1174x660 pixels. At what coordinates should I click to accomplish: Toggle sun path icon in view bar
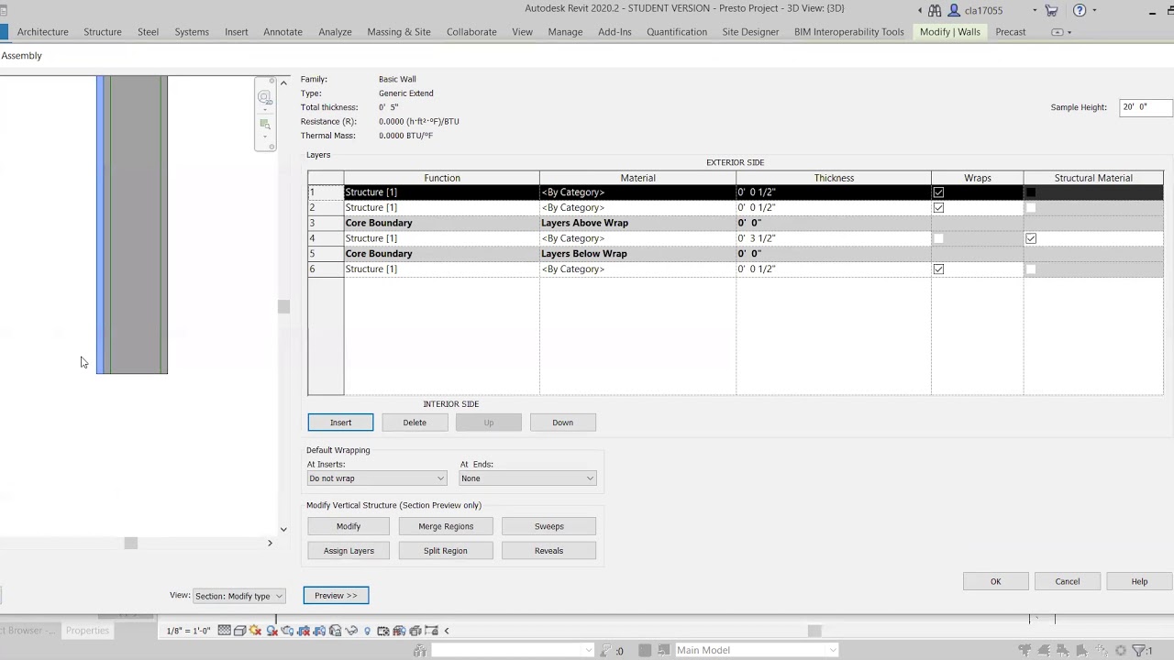pos(255,631)
